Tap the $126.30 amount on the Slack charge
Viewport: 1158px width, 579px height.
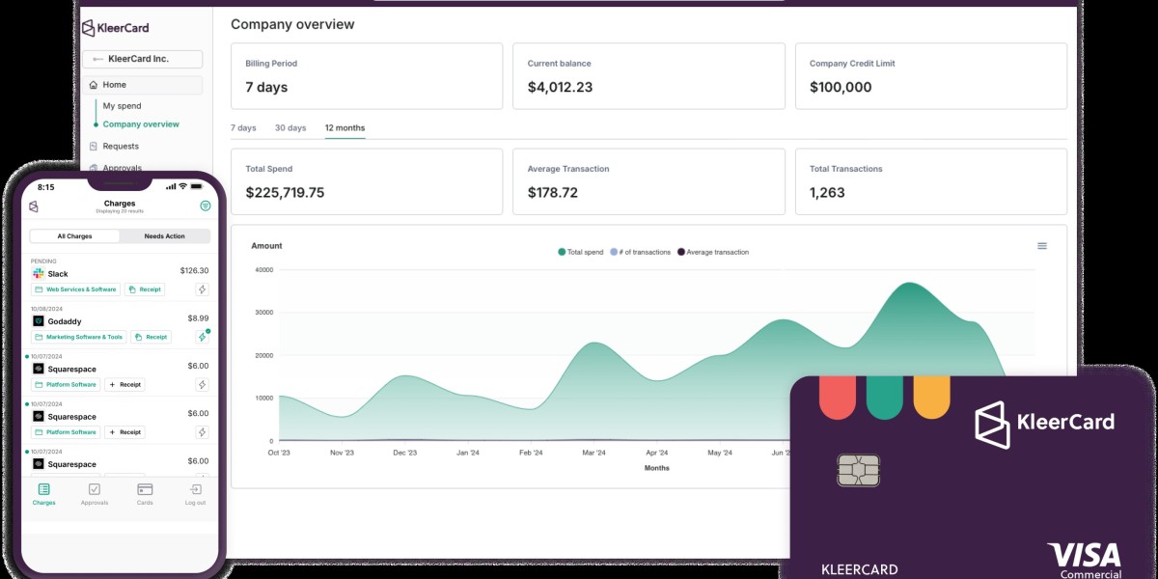pyautogui.click(x=194, y=270)
